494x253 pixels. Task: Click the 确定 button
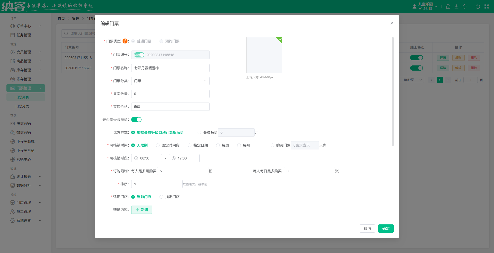[x=385, y=229]
